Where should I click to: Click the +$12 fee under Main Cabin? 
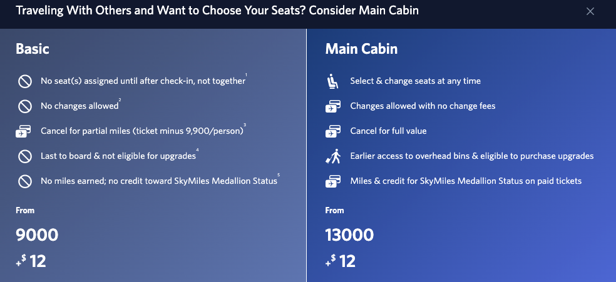[341, 261]
